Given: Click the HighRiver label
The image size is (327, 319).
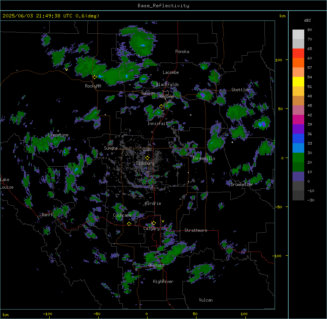Looking at the screenshot, I should [x=163, y=281].
